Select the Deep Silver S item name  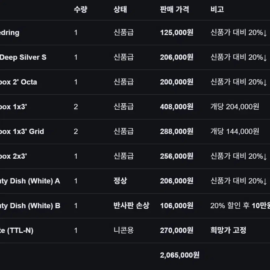(23, 57)
